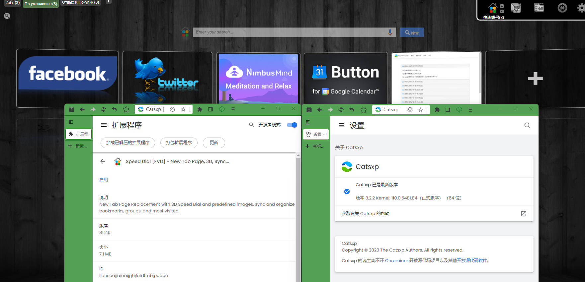
Task: Open main menu in extensions window toolbar
Action: click(233, 109)
